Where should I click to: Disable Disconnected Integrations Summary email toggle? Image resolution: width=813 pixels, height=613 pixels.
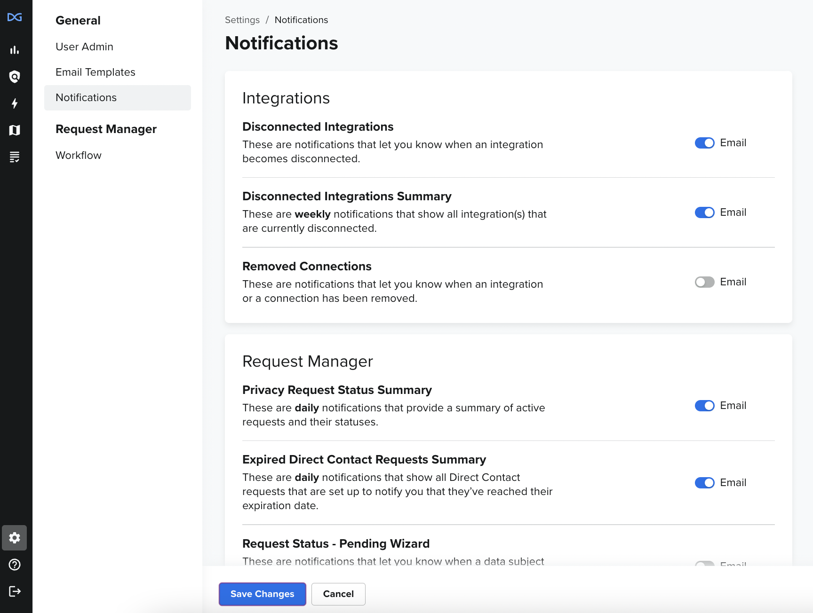tap(705, 212)
